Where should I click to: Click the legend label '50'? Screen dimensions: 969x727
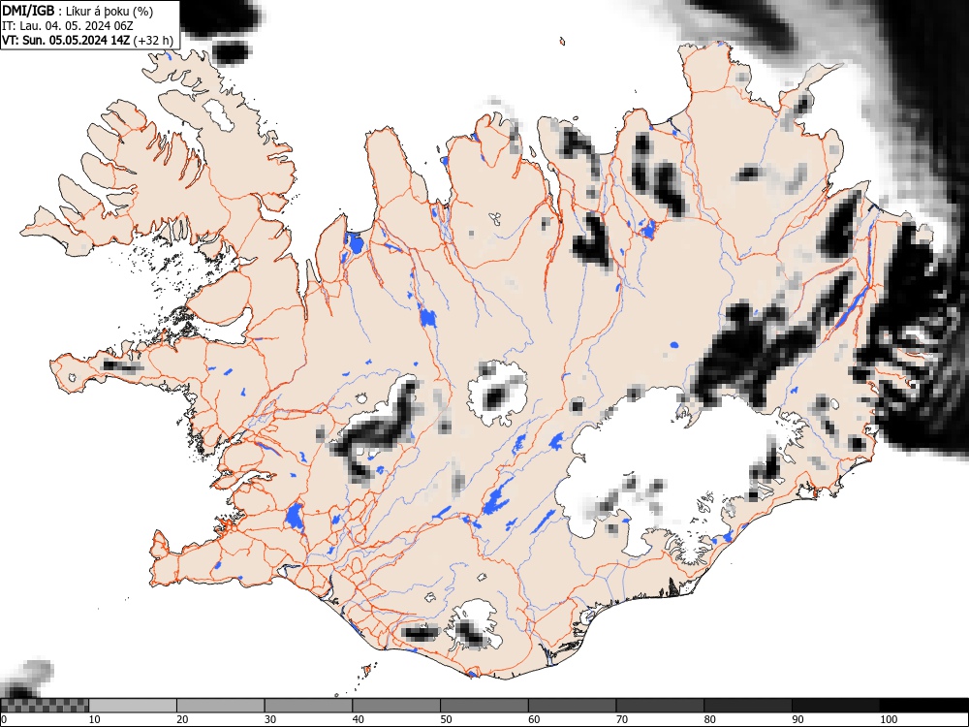pos(446,719)
